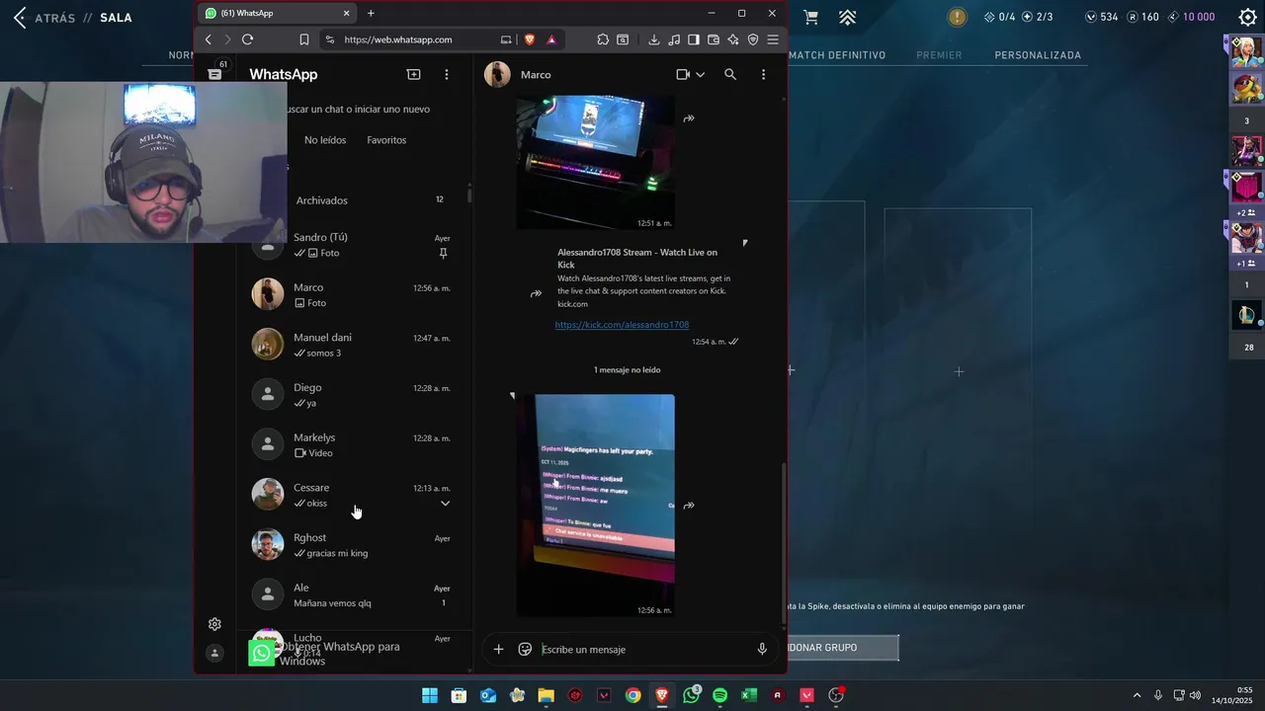Select the Favoritos filter tab
Image resolution: width=1265 pixels, height=711 pixels.
click(386, 140)
